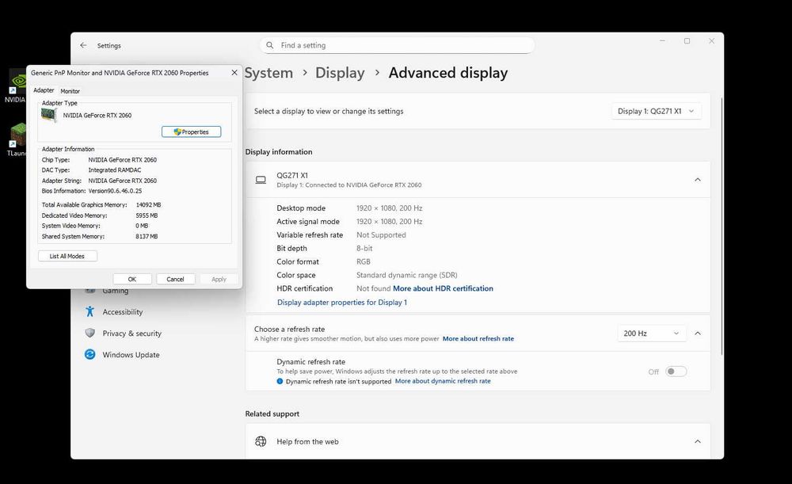The image size is (792, 484).
Task: Click the Windows Update sync icon
Action: pyautogui.click(x=90, y=354)
